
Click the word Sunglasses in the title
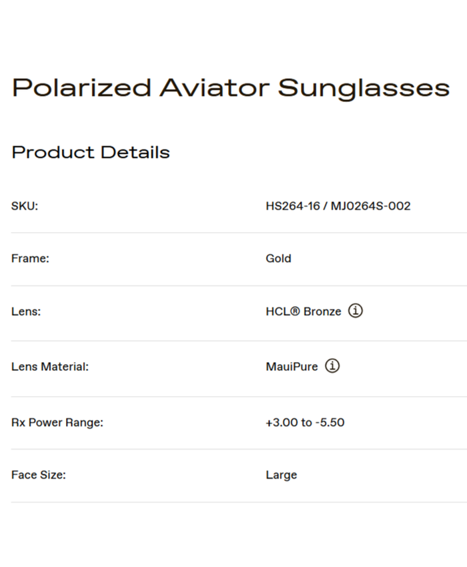[364, 88]
